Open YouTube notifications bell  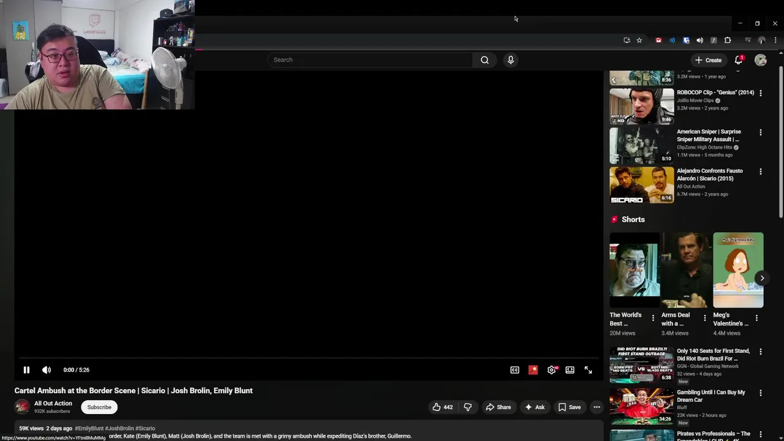pyautogui.click(x=739, y=60)
